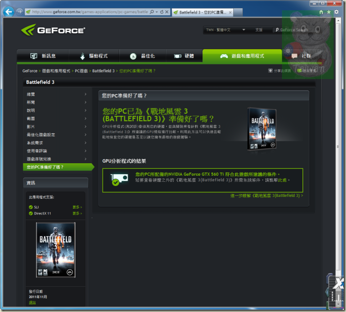Click 此處 link in GPU result

pos(282,180)
